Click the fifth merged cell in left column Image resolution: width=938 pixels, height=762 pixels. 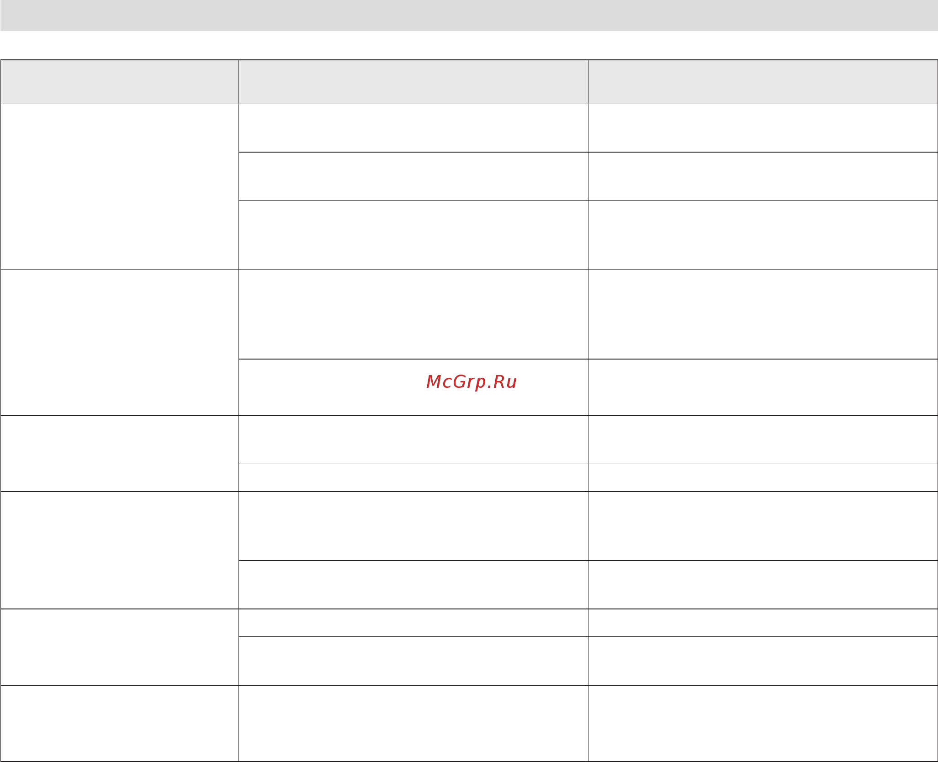coord(120,647)
